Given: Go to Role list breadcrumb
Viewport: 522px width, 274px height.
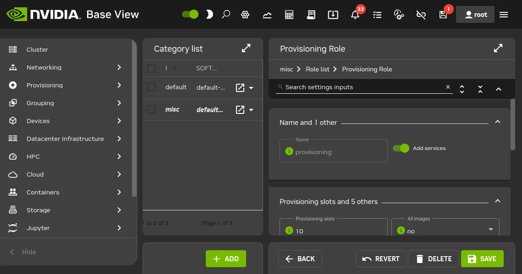Looking at the screenshot, I should 318,69.
